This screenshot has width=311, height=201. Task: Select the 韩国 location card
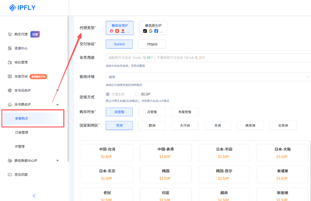point(166,174)
